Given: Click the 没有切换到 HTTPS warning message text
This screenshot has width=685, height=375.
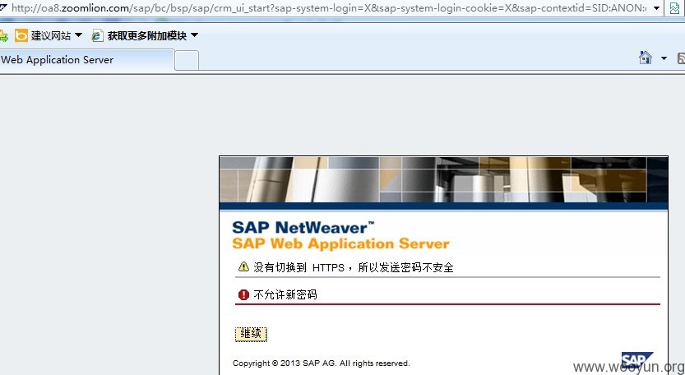Looking at the screenshot, I should 354,267.
